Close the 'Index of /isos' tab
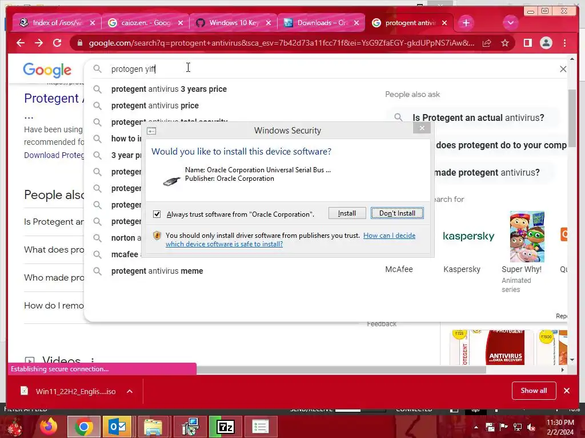Image resolution: width=585 pixels, height=438 pixels. point(93,23)
